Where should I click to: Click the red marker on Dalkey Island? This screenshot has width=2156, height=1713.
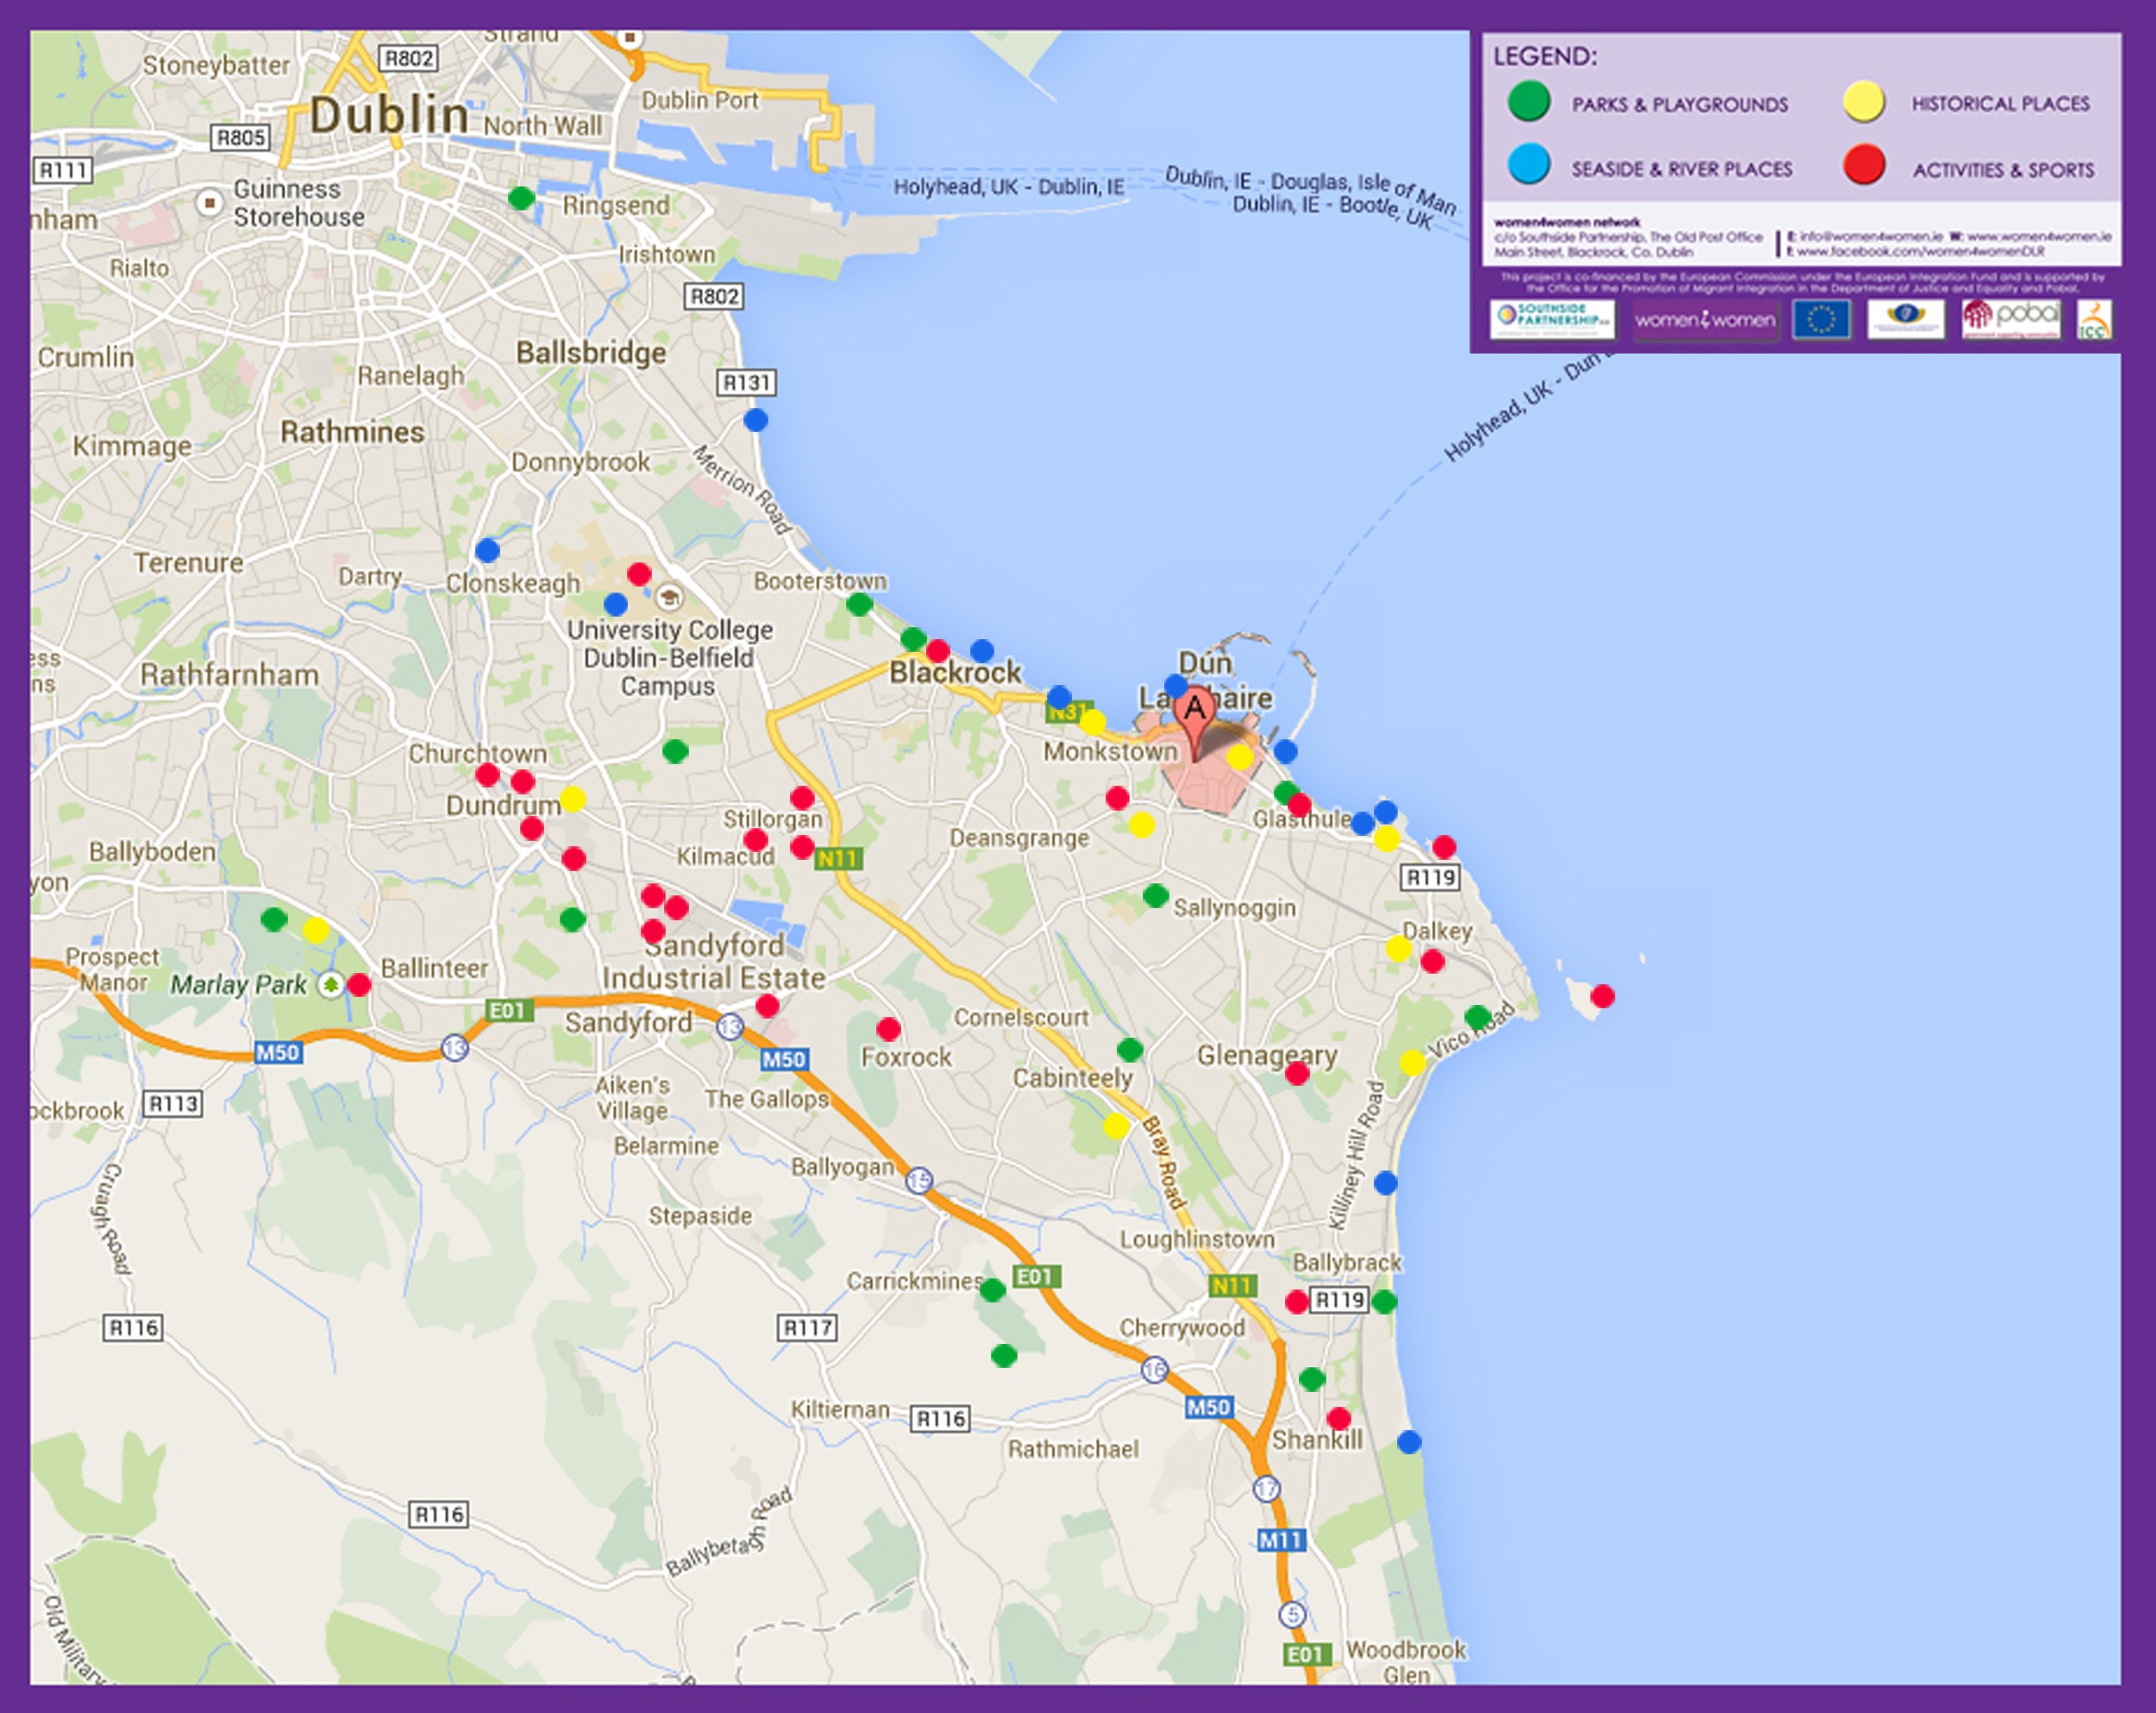click(1602, 996)
